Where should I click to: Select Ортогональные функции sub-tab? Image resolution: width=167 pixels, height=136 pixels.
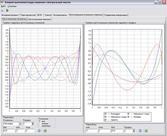tap(39, 20)
